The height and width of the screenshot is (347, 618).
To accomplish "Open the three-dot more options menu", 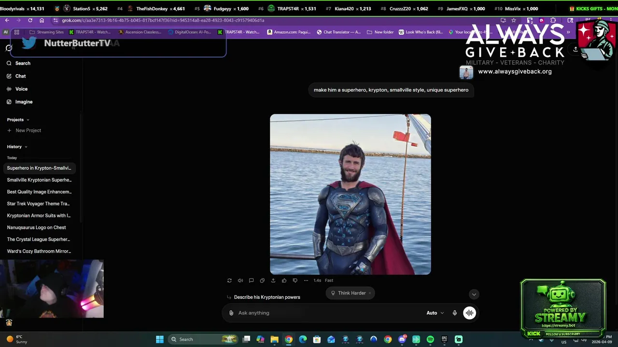I will (306, 280).
